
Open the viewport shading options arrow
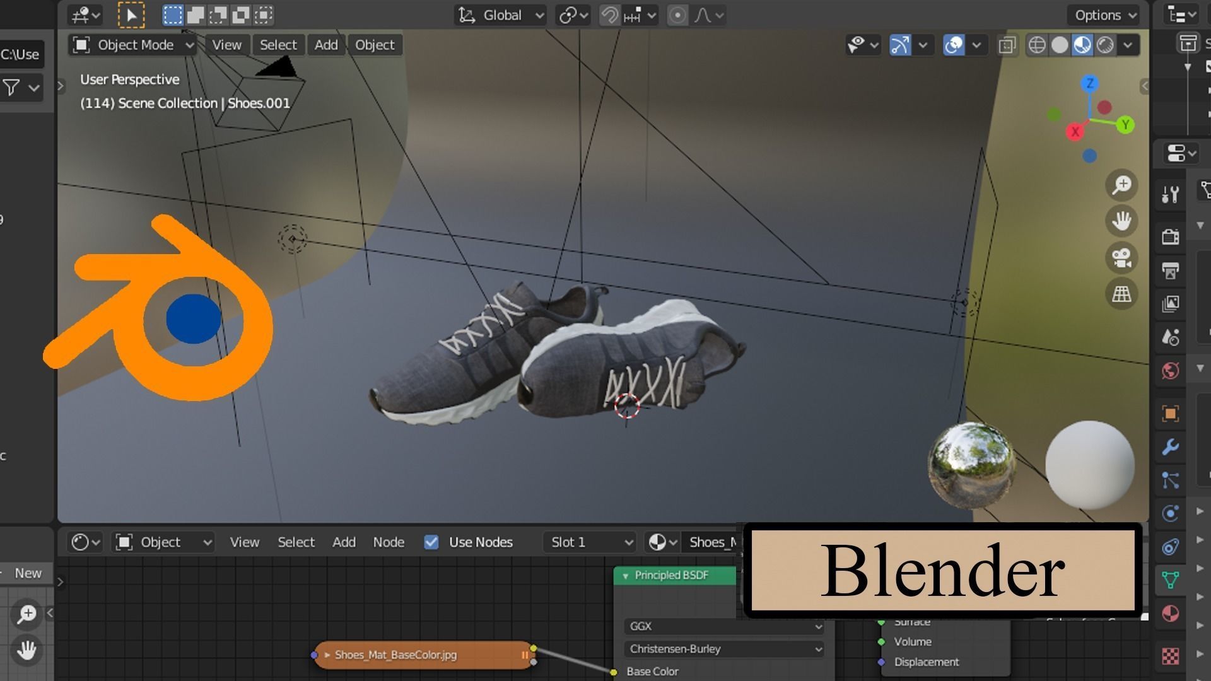click(x=1128, y=45)
